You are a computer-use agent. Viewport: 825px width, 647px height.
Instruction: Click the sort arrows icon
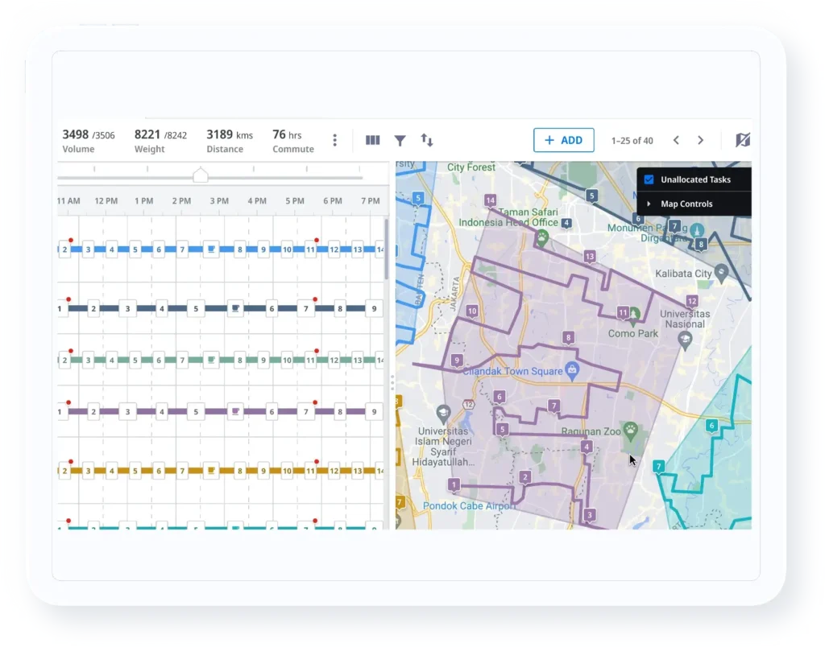[426, 140]
